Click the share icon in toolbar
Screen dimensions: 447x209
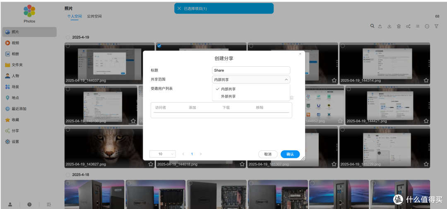(408, 26)
